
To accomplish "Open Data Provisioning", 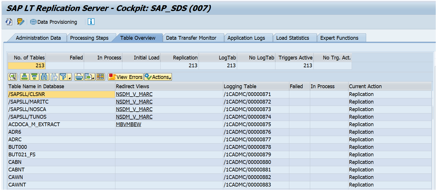I will tap(53, 22).
